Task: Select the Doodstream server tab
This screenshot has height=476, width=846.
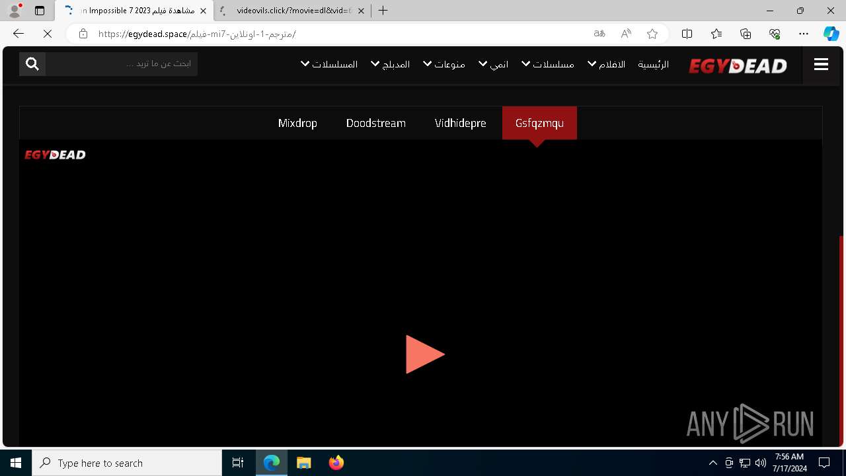Action: pyautogui.click(x=376, y=123)
